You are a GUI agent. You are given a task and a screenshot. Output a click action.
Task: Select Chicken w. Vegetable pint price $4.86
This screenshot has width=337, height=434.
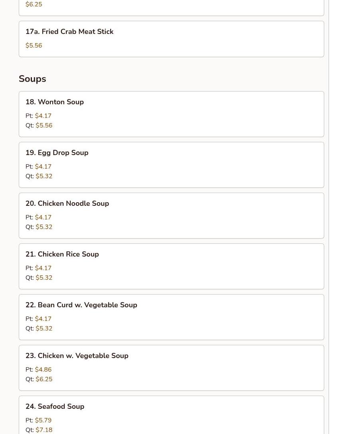click(x=43, y=370)
